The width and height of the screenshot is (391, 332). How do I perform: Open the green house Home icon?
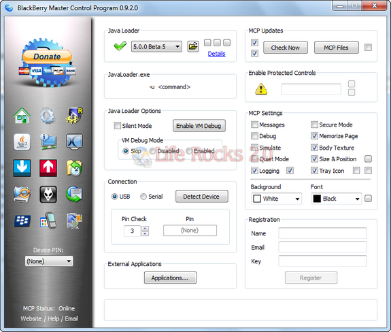pos(22,115)
